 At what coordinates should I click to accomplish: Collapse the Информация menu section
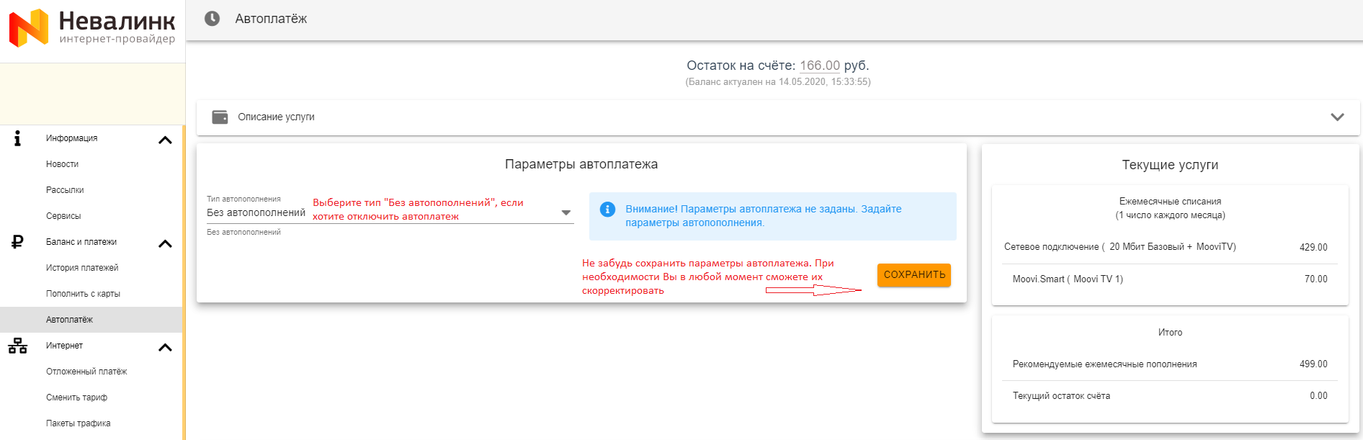pyautogui.click(x=165, y=140)
